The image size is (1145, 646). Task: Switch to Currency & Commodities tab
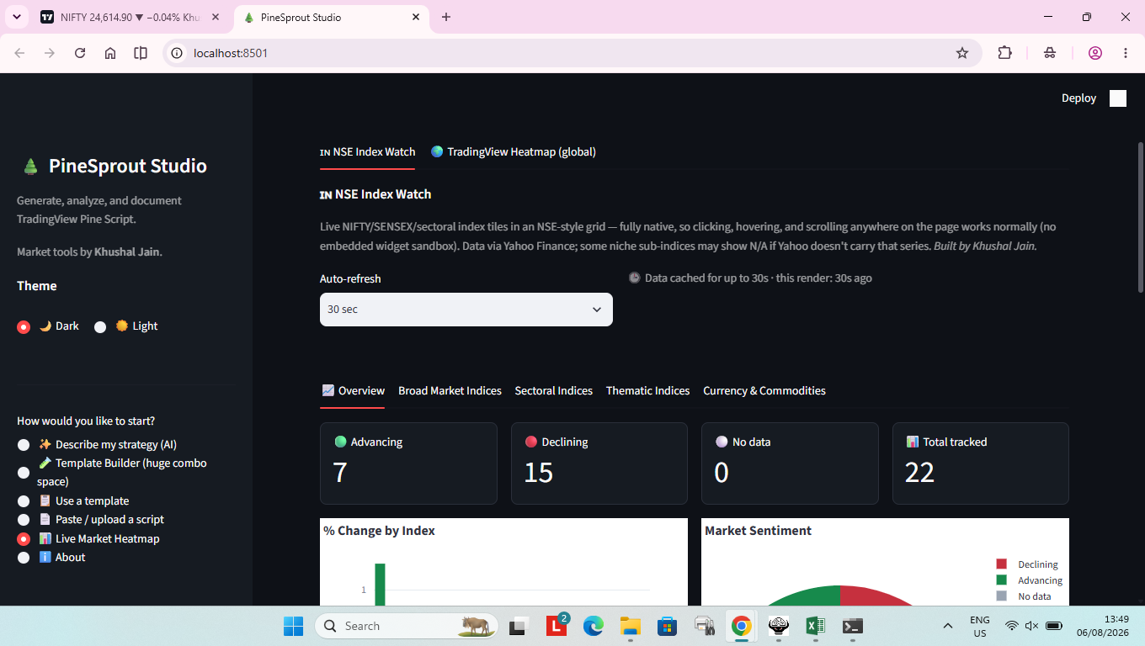[764, 391]
